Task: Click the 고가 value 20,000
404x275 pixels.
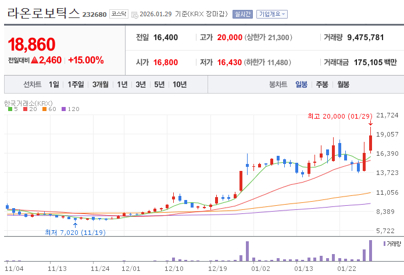Action: [230, 37]
